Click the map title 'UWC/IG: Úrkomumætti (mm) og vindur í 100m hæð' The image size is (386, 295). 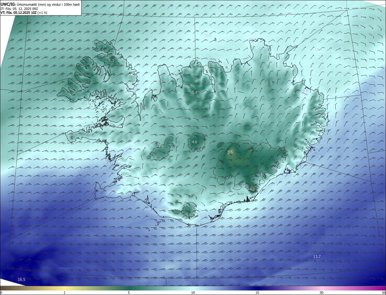pos(40,4)
